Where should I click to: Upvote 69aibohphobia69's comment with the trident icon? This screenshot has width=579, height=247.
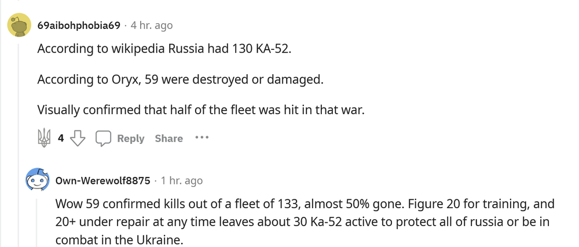[x=44, y=138]
